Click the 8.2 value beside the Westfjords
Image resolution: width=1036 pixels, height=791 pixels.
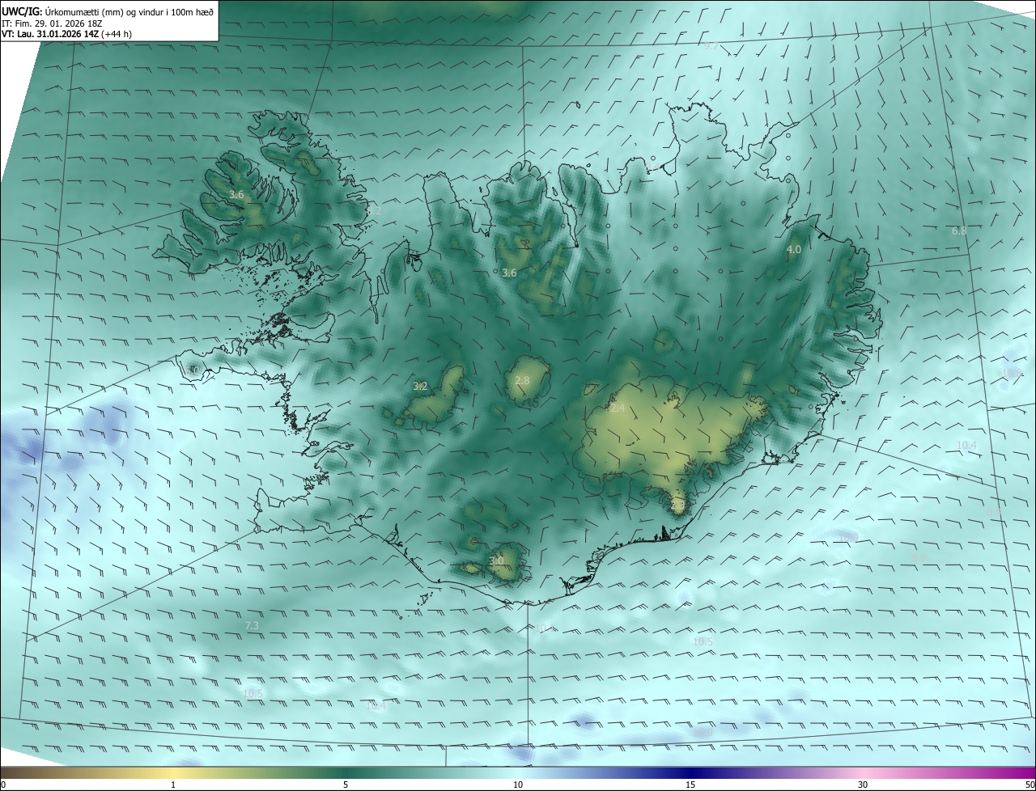(x=374, y=211)
